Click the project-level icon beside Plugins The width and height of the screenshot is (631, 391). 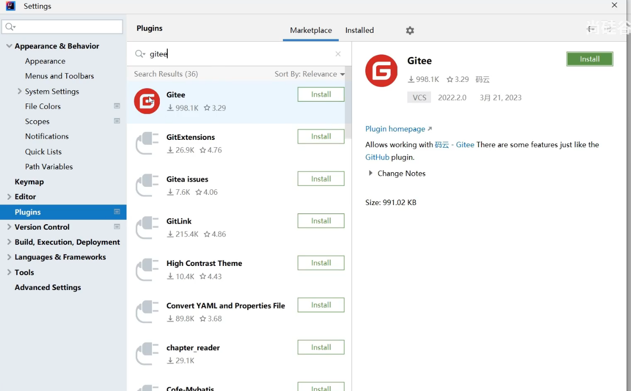pos(117,212)
